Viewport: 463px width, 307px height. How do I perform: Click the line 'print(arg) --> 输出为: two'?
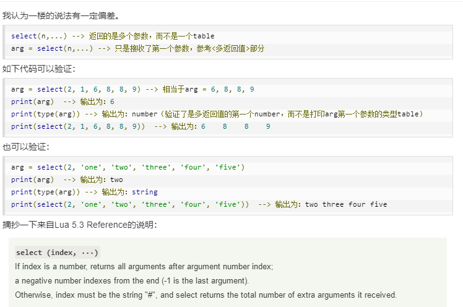tap(67, 179)
